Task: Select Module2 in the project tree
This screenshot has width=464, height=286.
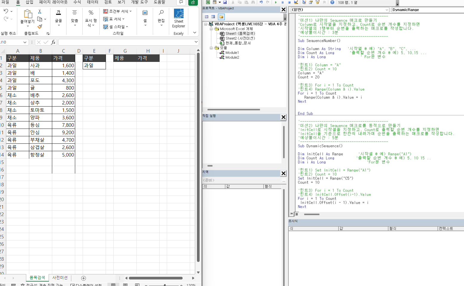Action: coord(232,57)
